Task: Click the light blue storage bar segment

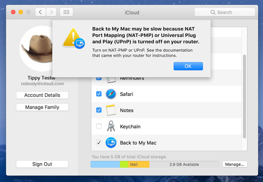Action: click(x=106, y=164)
